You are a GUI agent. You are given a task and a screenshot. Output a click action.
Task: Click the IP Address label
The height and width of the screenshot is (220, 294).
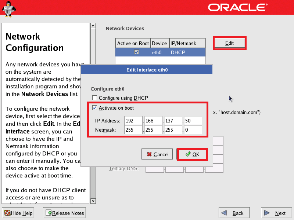tap(108, 121)
